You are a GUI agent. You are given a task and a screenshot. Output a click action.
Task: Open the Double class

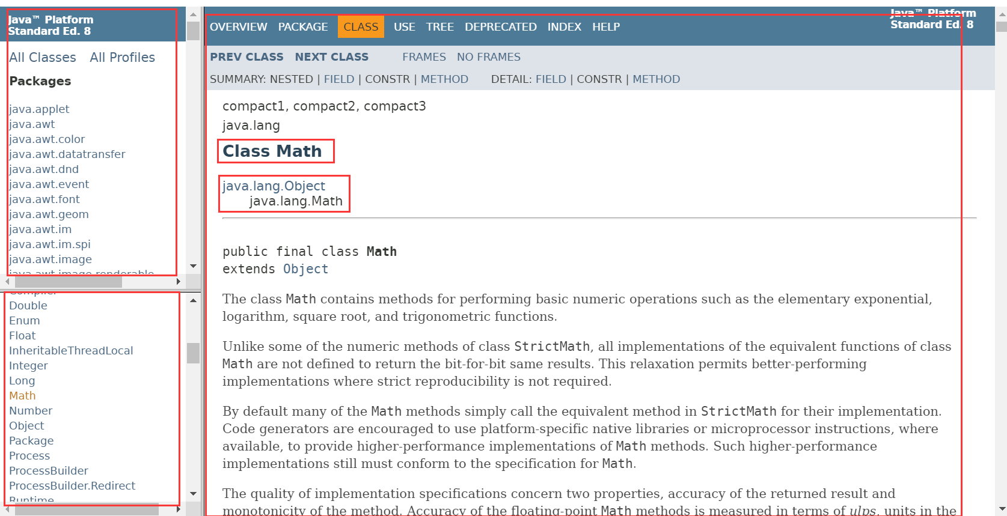tap(28, 306)
